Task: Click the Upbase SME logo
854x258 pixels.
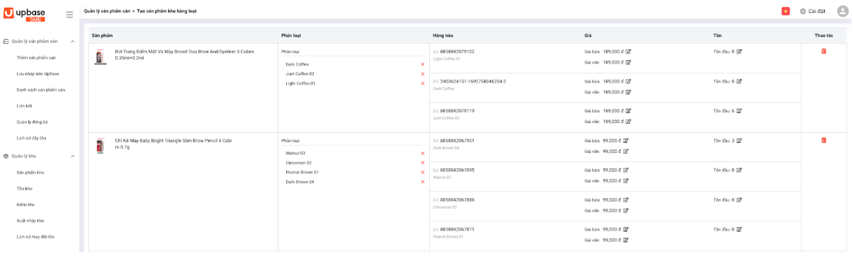Action: click(24, 14)
